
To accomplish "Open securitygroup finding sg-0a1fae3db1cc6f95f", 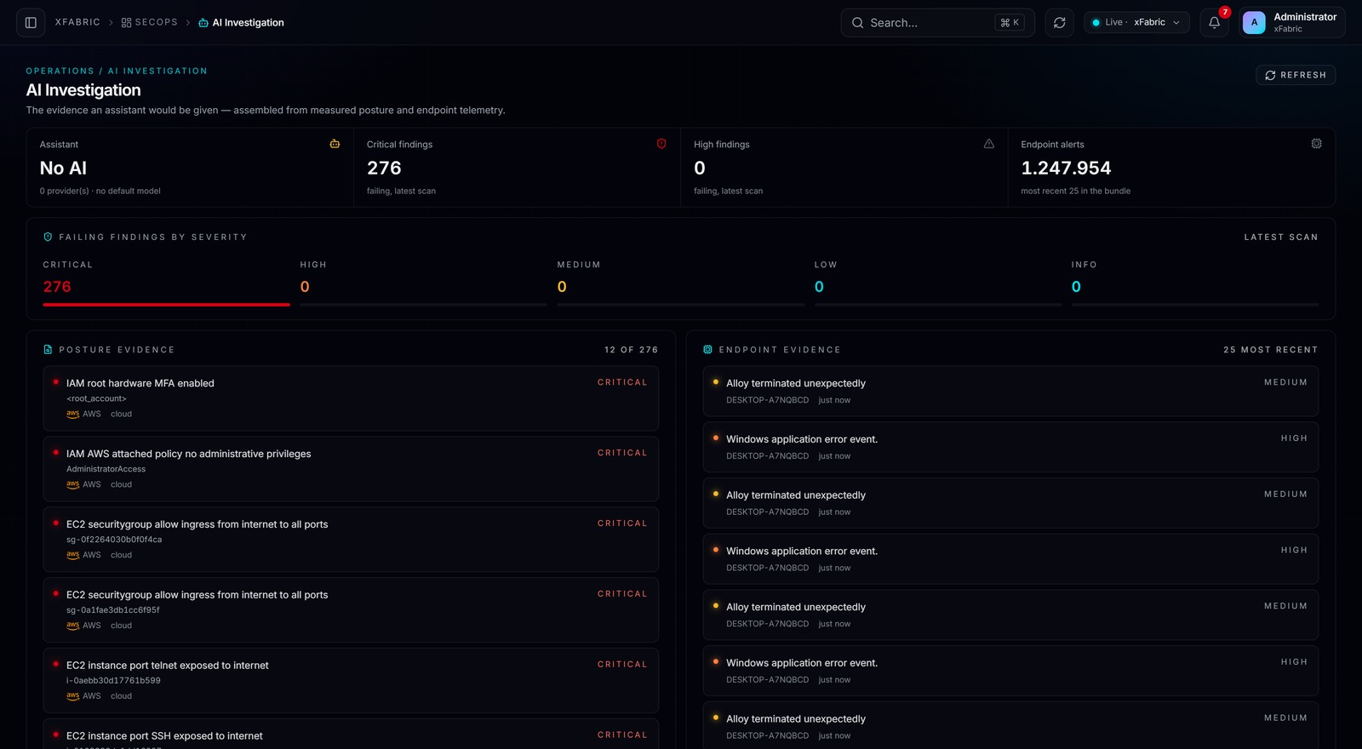I will click(351, 610).
